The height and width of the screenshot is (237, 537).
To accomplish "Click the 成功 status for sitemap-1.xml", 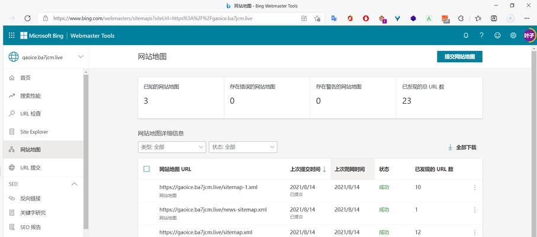I will [x=384, y=187].
